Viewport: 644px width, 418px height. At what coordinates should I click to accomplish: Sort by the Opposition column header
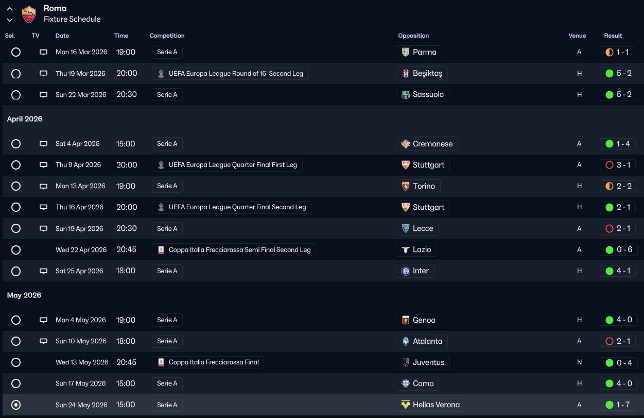point(413,36)
